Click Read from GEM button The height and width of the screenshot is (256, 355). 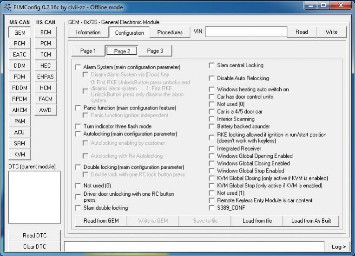101,221
